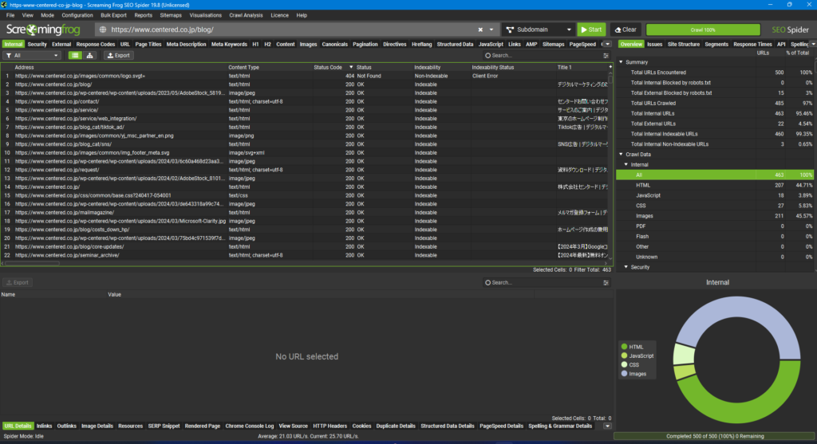Select the row for /mailmagazine/
Image resolution: width=817 pixels, height=444 pixels.
305,212
